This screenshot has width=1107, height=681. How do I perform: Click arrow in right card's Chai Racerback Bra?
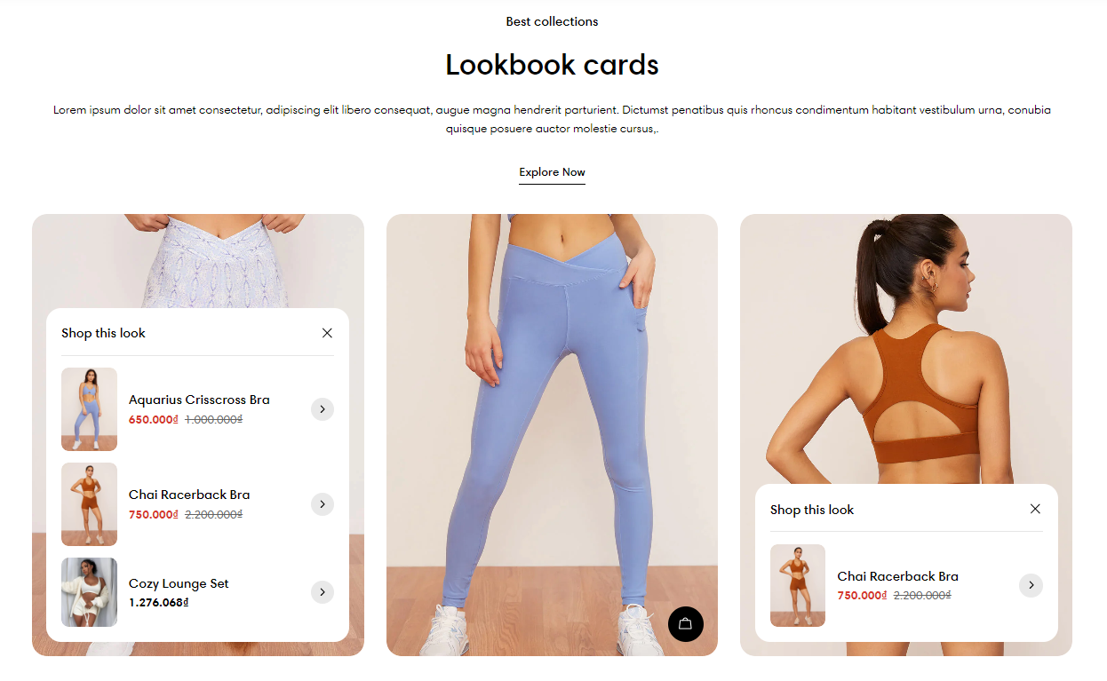1031,585
